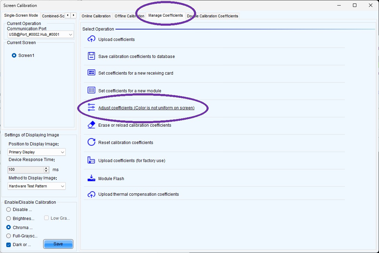This screenshot has width=379, height=253.
Task: Open Adjust coefficients (Color is not uniform) link
Action: 146,108
